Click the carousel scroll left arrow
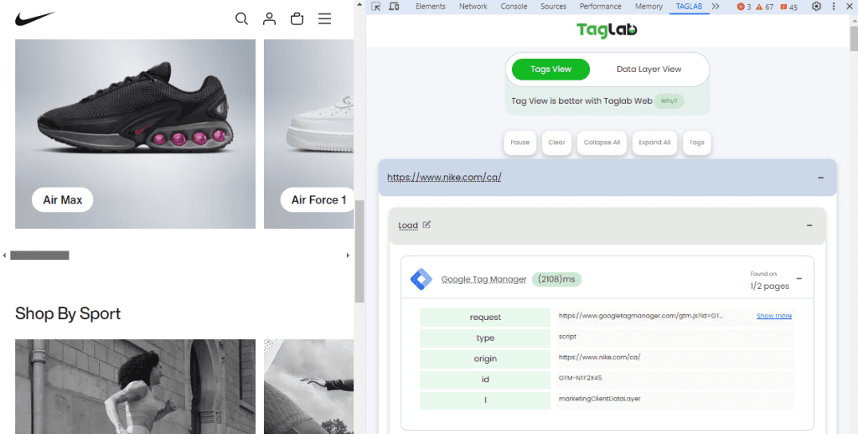Viewport: 858px width, 434px height. (4, 255)
